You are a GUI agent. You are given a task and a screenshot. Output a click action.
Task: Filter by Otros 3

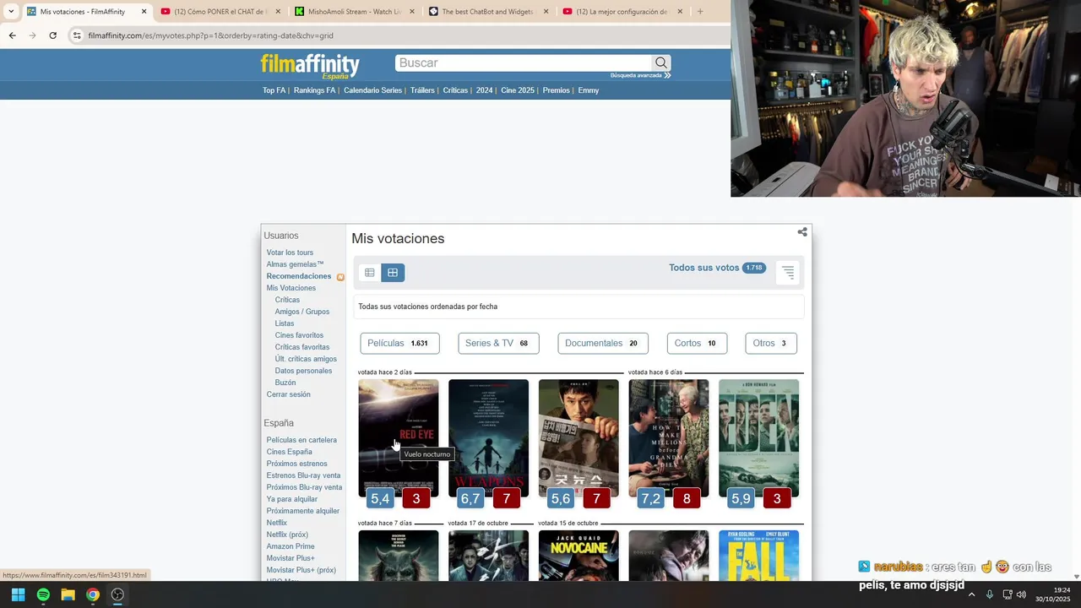(771, 343)
